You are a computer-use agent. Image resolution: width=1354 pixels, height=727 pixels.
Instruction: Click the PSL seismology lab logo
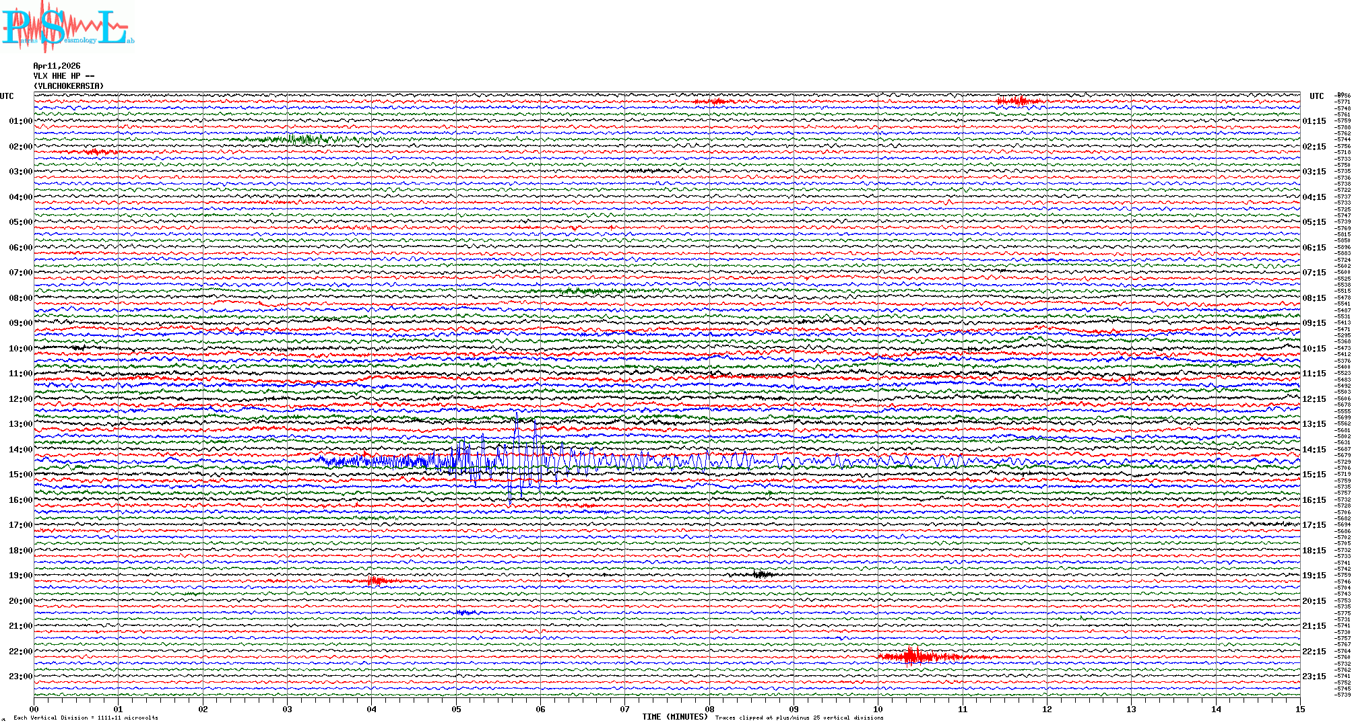(67, 27)
